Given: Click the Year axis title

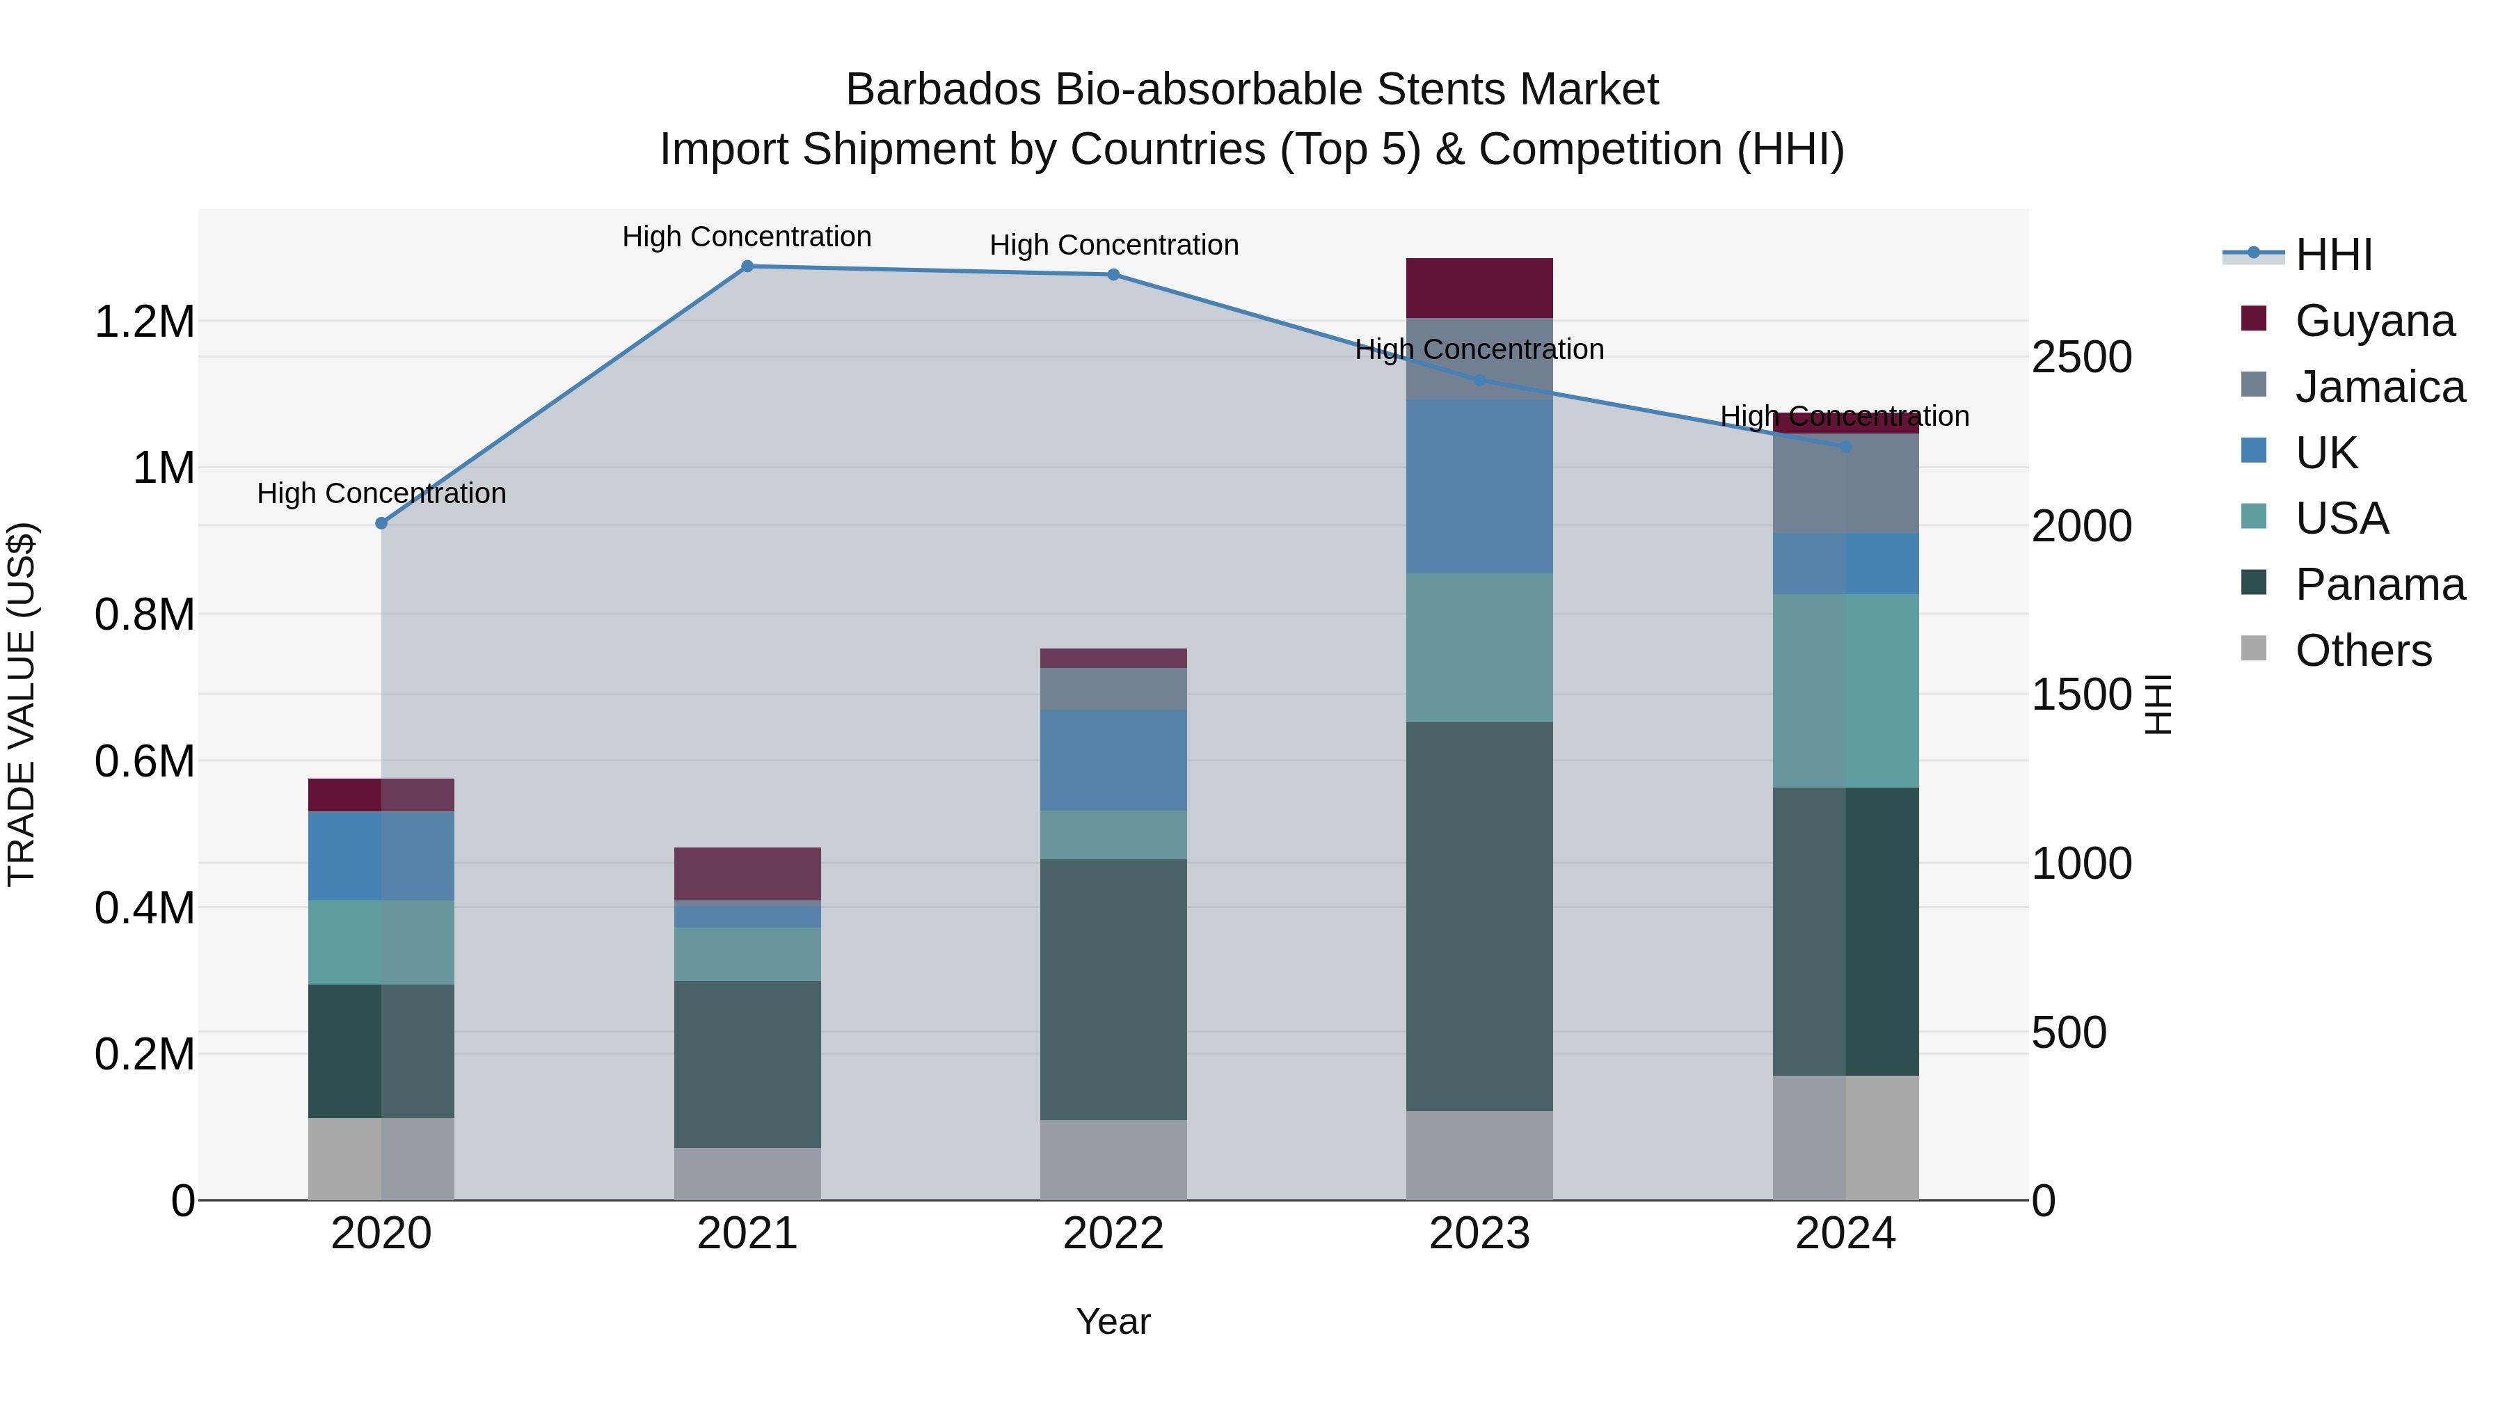Looking at the screenshot, I should 1113,1323.
